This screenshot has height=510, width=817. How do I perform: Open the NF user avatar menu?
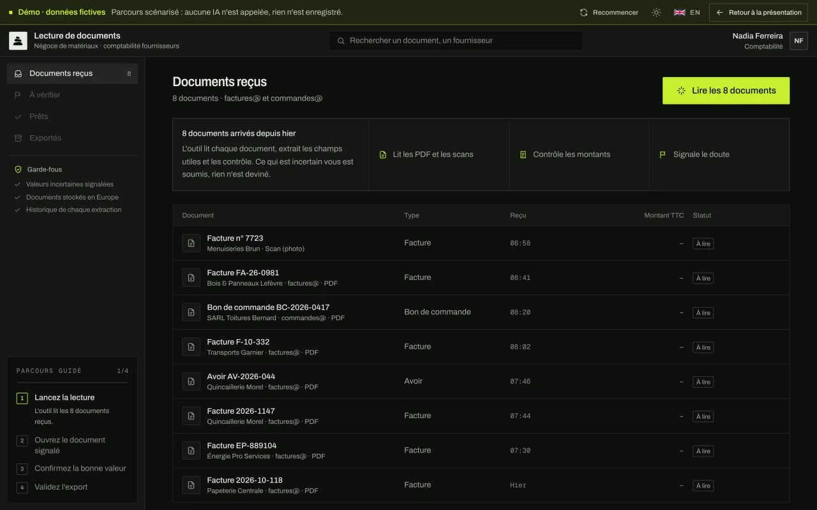(x=798, y=41)
